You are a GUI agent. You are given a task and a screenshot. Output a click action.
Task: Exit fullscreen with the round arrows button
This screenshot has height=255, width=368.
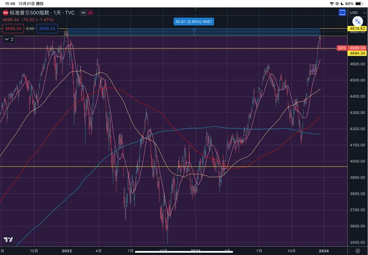[358, 22]
